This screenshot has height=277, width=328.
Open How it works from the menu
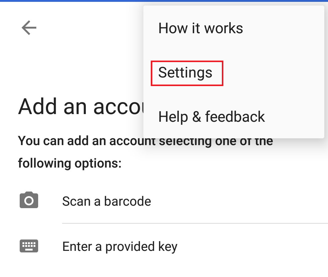200,28
